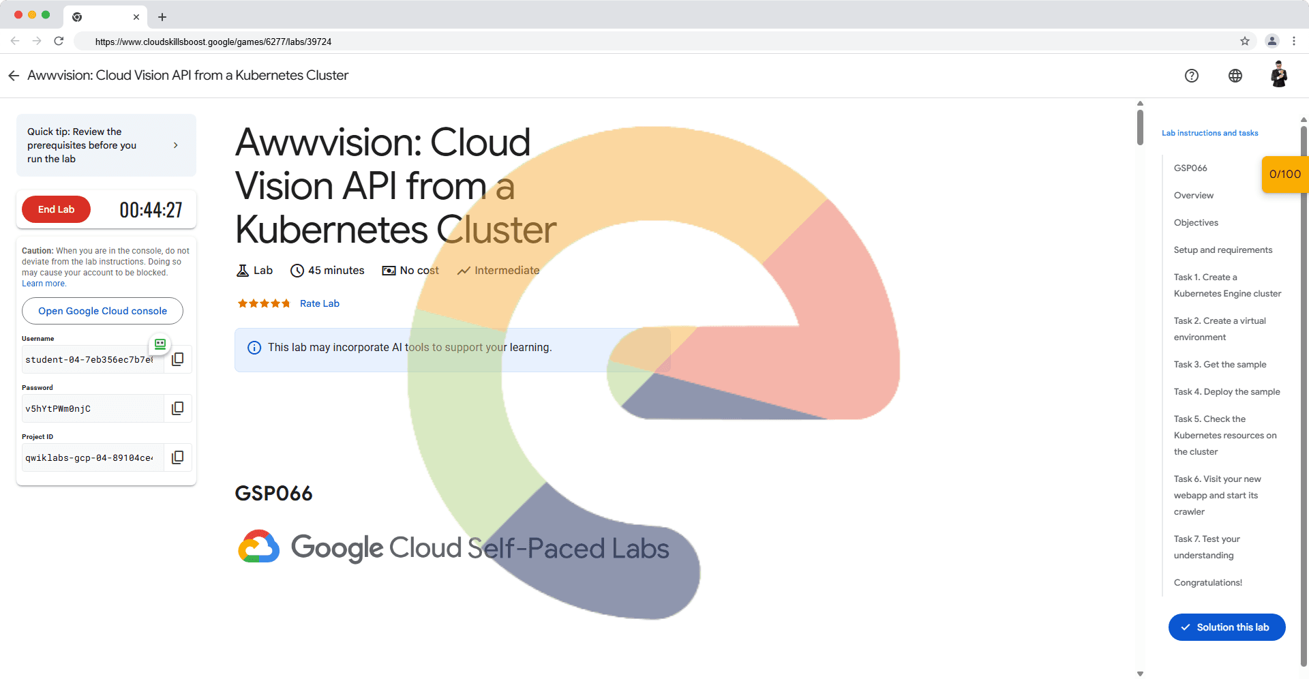Click the five-star rating display

[264, 303]
